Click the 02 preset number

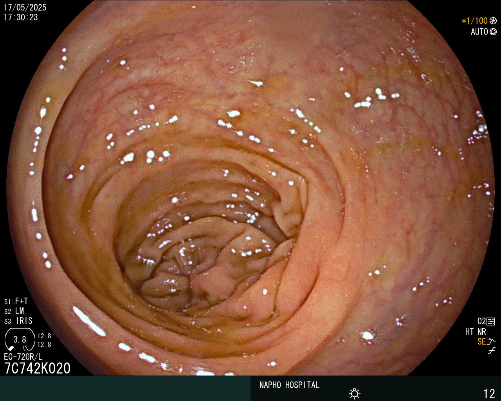tap(481, 322)
